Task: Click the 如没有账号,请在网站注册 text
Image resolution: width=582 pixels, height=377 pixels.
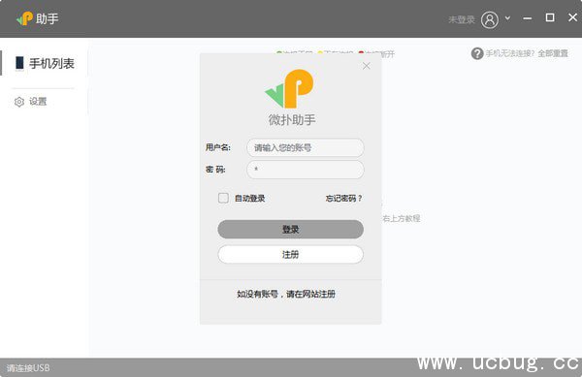Action: (286, 294)
